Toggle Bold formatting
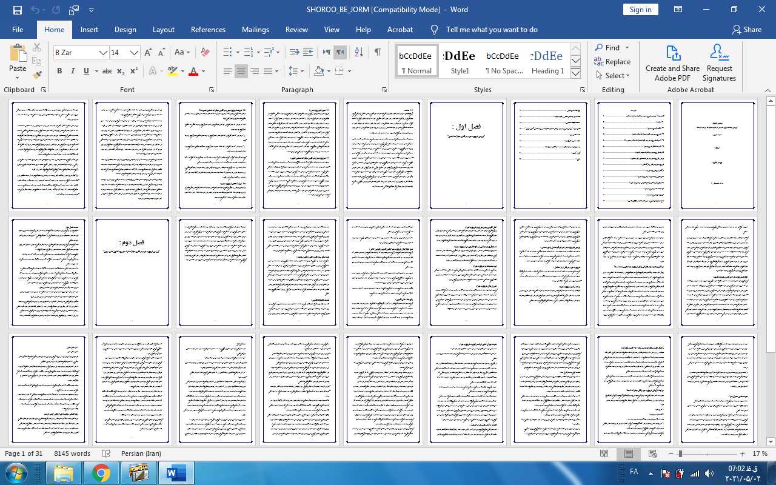Screen dimensions: 776x485 point(59,71)
